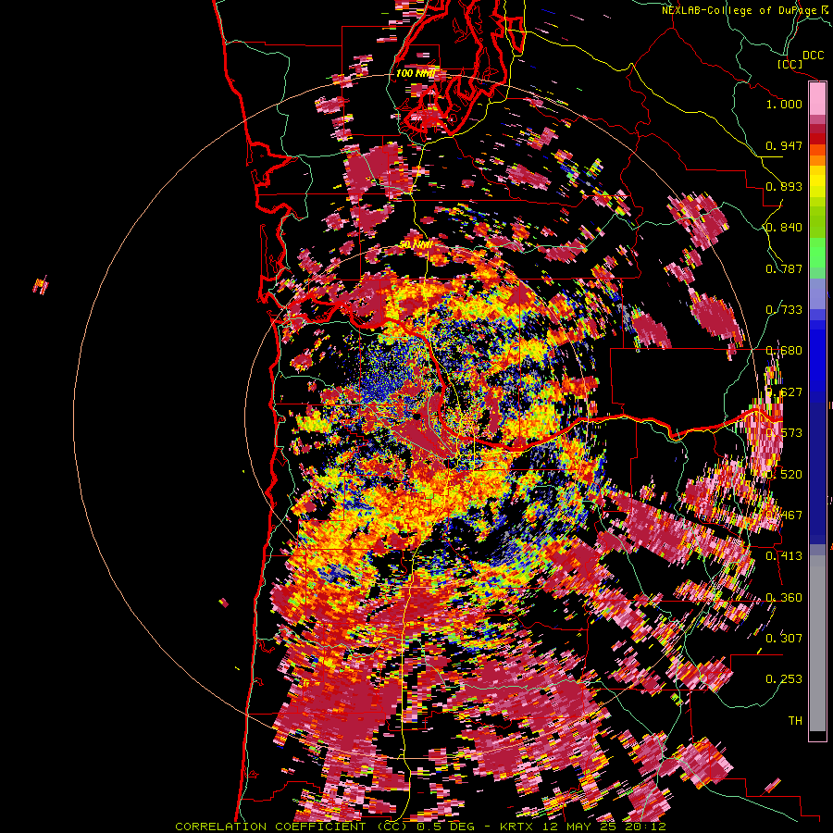The width and height of the screenshot is (833, 833).
Task: Click the TH label on the color scale
Action: [x=795, y=721]
